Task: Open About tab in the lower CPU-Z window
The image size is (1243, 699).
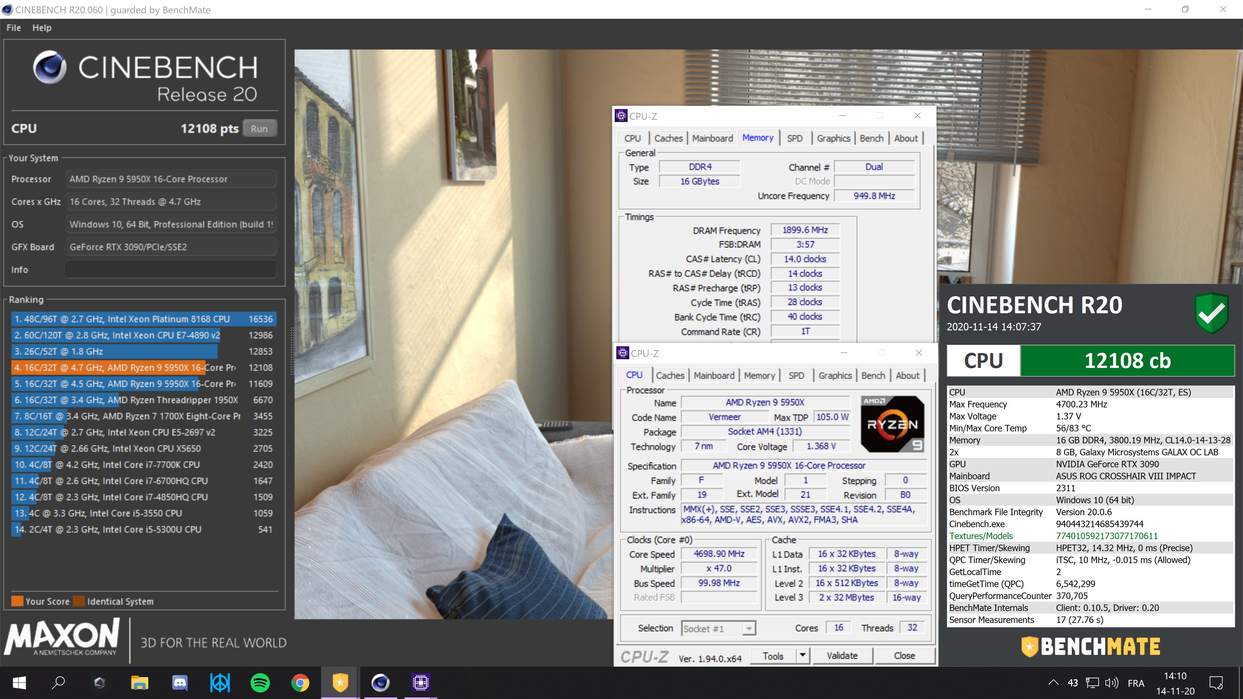Action: (908, 376)
